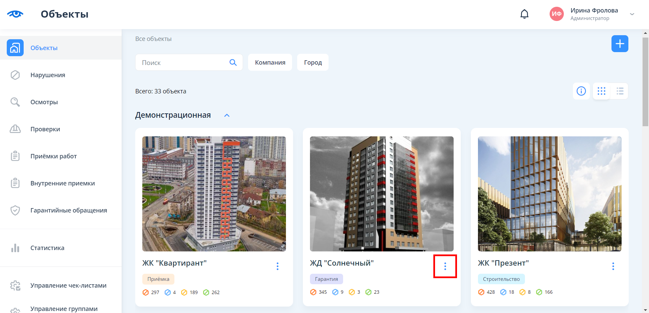The height and width of the screenshot is (313, 649).
Task: Collapse the Демонстрационная group
Action: coord(227,115)
